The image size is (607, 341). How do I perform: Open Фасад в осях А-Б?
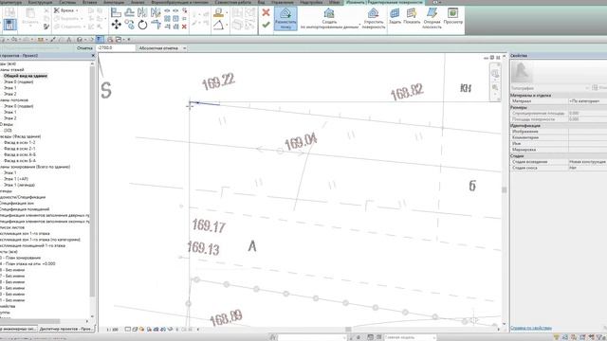click(20, 154)
